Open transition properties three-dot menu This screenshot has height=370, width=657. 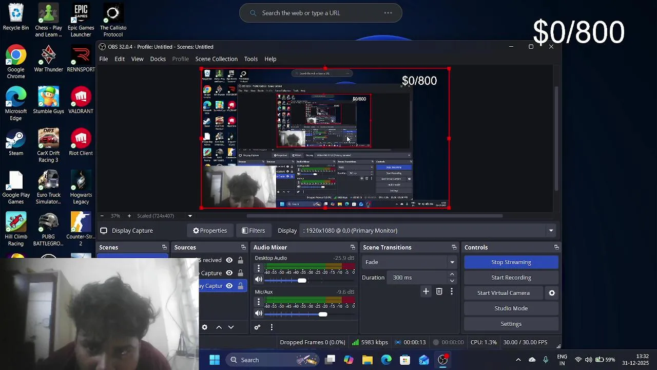(451, 291)
